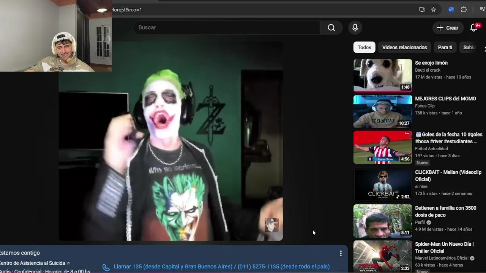Image resolution: width=486 pixels, height=273 pixels.
Task: Open Goles de la fecha 10 thumbnail
Action: [x=383, y=147]
